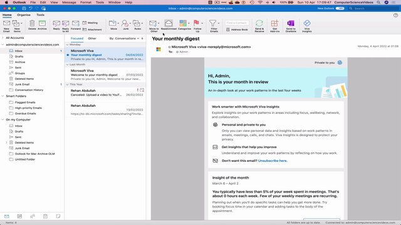Reverse sort order arrow in message list
The height and width of the screenshot is (225, 401).
(142, 39)
